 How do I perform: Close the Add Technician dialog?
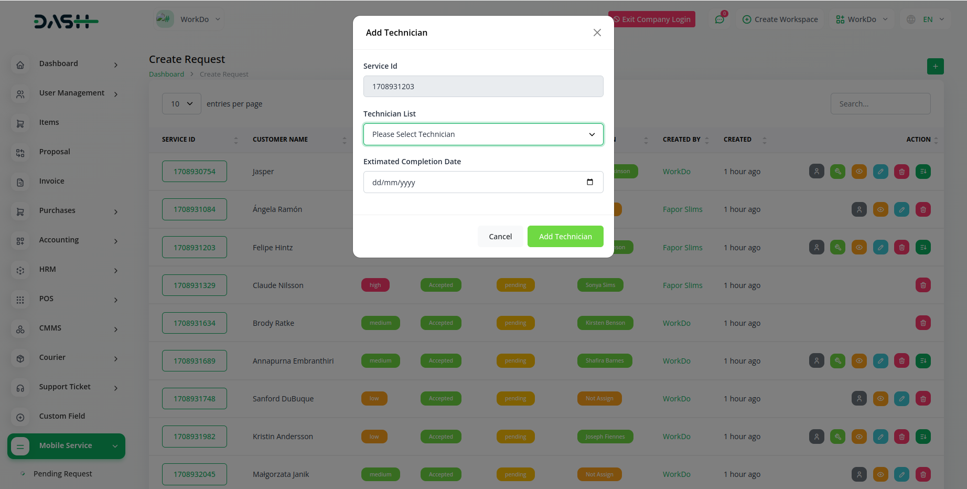click(x=597, y=33)
